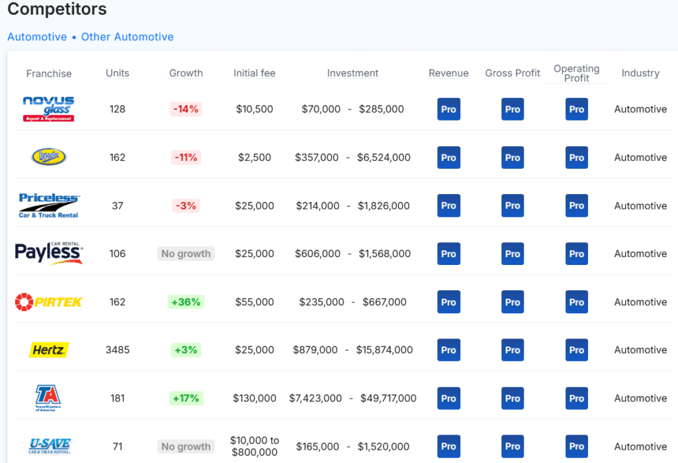
Task: Open the Automotive breadcrumb link
Action: 37,37
